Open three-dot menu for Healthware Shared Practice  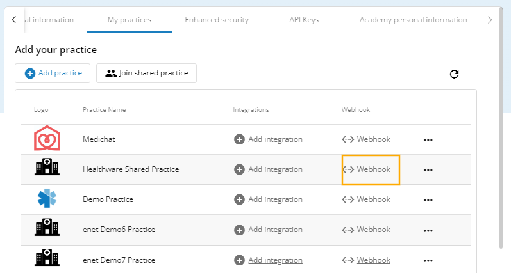click(428, 170)
